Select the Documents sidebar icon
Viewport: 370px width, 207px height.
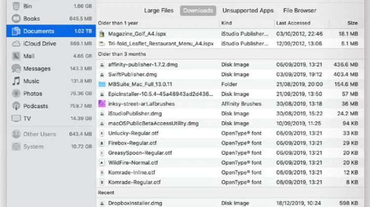click(x=16, y=31)
